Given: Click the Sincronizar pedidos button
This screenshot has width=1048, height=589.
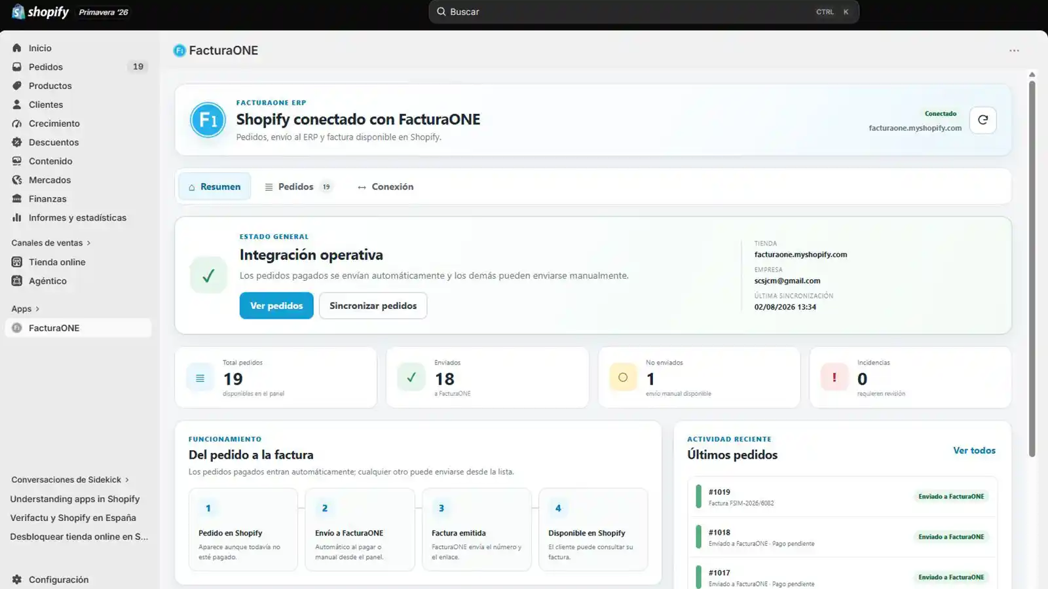Looking at the screenshot, I should (x=373, y=306).
